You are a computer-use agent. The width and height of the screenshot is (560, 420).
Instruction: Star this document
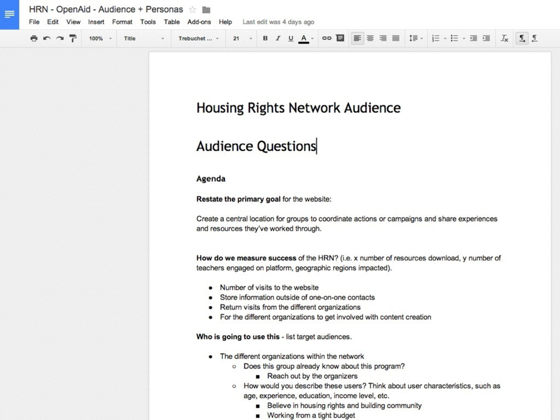point(192,10)
